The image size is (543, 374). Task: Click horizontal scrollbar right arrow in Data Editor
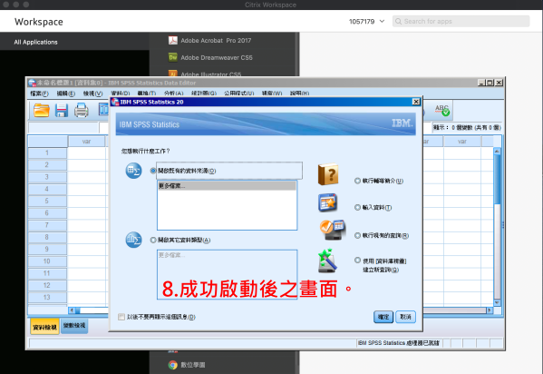point(490,310)
